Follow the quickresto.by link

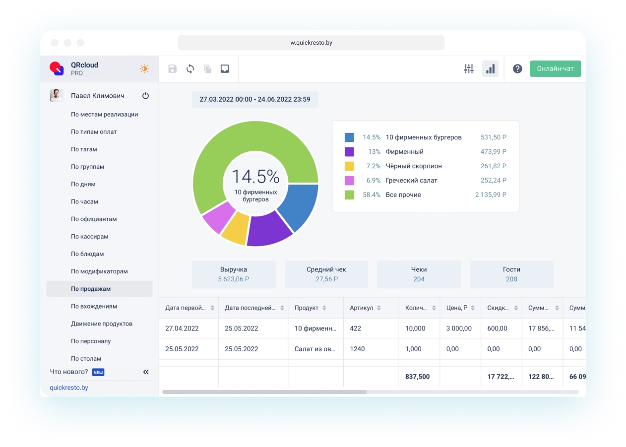pos(69,387)
